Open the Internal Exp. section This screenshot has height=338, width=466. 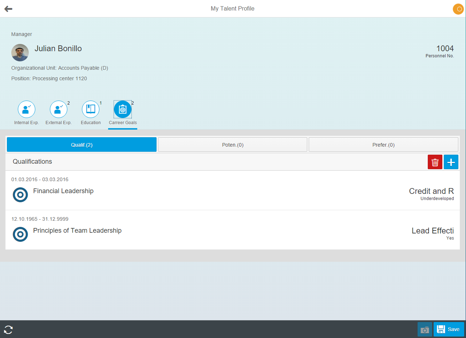tap(26, 109)
